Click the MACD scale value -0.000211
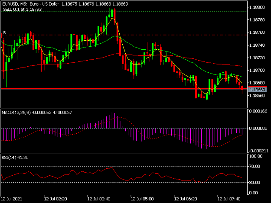 (258, 151)
